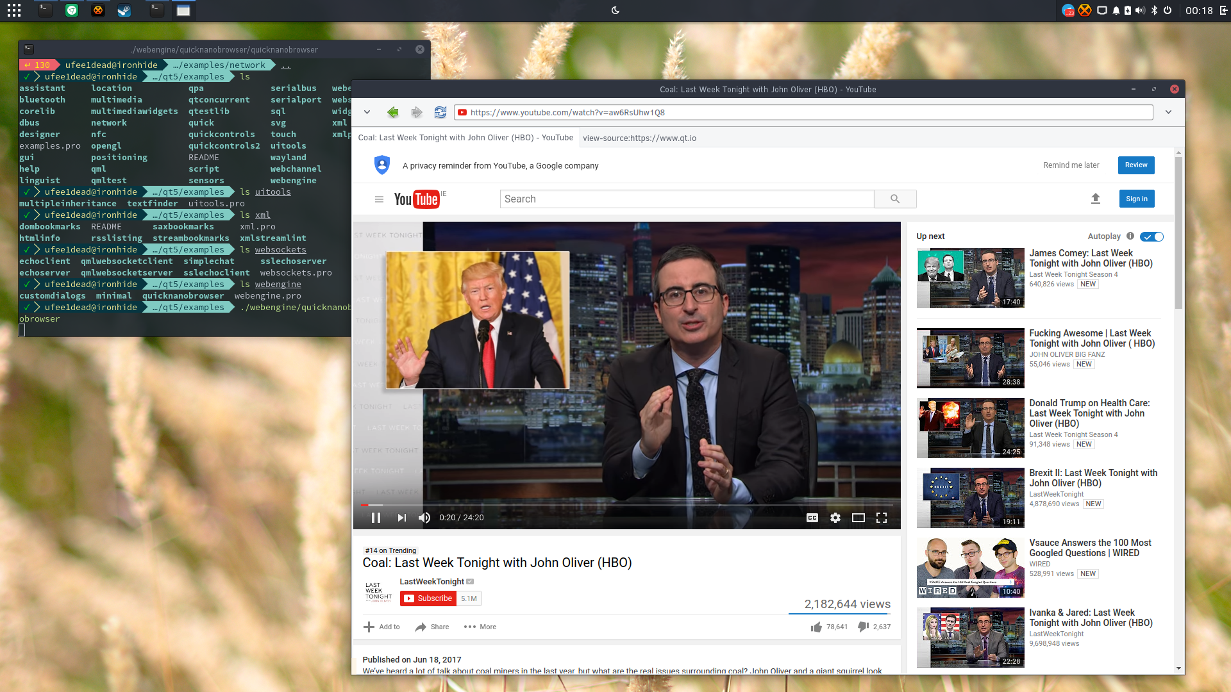Click Remind me later
This screenshot has height=692, width=1231.
1071,165
